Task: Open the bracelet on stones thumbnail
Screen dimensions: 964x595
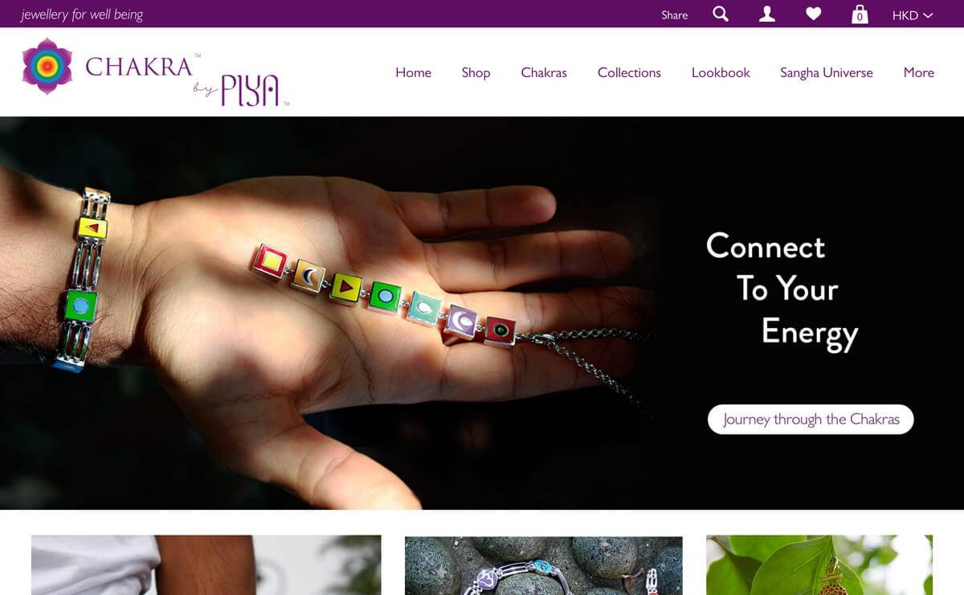Action: tap(544, 565)
